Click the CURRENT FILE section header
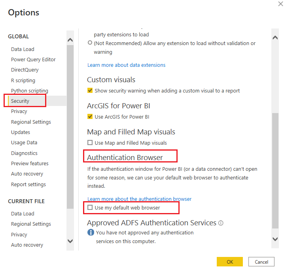284x268 pixels. [26, 201]
